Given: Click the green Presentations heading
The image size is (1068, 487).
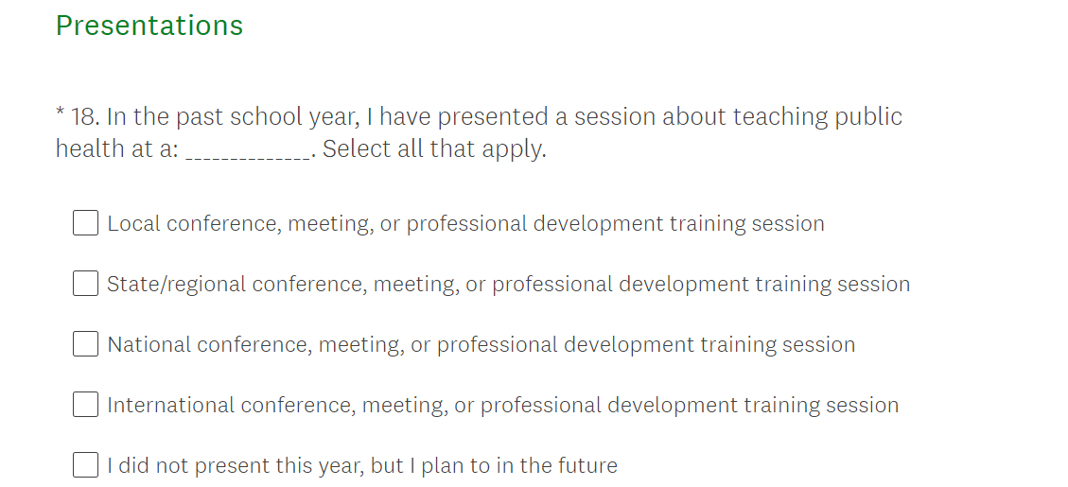Looking at the screenshot, I should [x=149, y=26].
